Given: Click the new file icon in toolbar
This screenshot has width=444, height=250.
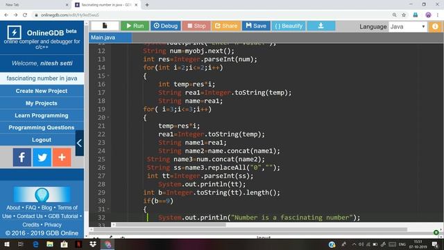Looking at the screenshot, I should [105, 26].
